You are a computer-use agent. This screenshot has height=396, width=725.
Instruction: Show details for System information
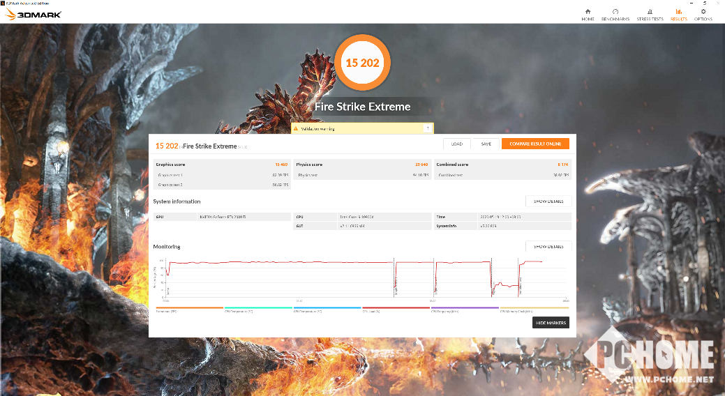pyautogui.click(x=548, y=201)
